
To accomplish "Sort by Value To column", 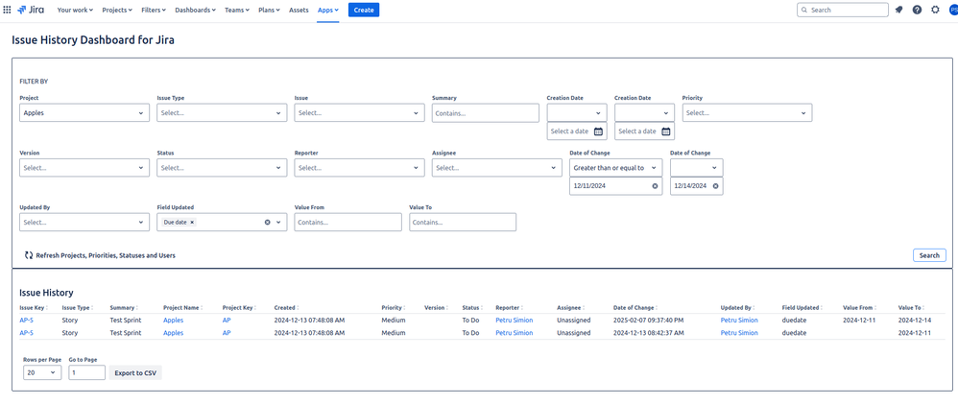I will click(911, 308).
